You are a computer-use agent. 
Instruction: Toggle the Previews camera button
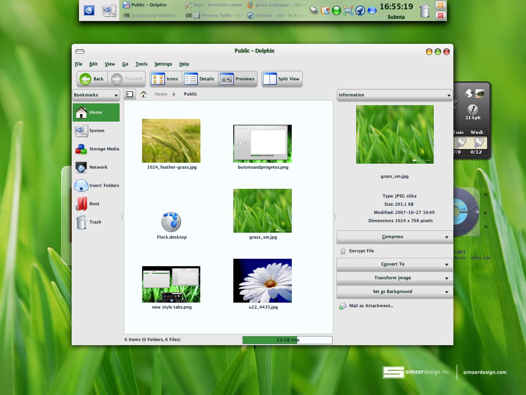pyautogui.click(x=237, y=79)
